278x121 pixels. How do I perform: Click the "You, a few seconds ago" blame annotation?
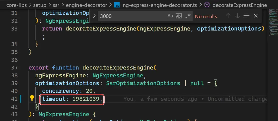tap(195, 99)
